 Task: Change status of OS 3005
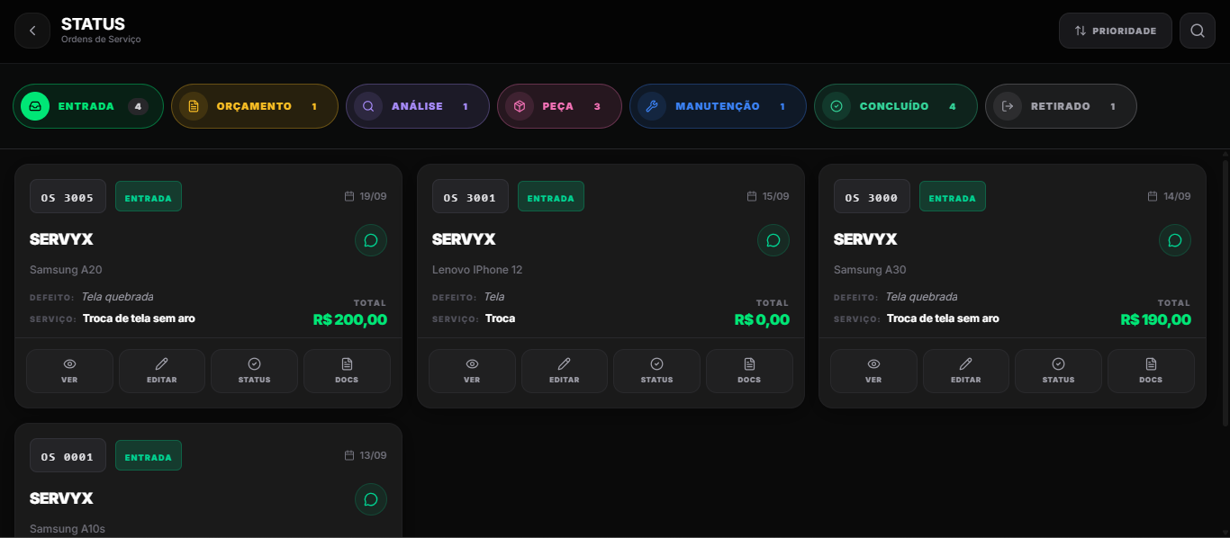click(255, 371)
